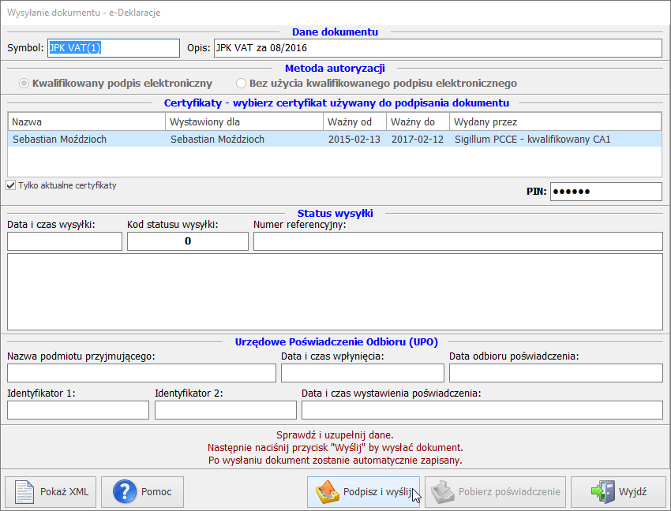This screenshot has width=671, height=511.
Task: Select Kwalifikowany podpis elektroniczny radio option
Action: click(24, 83)
